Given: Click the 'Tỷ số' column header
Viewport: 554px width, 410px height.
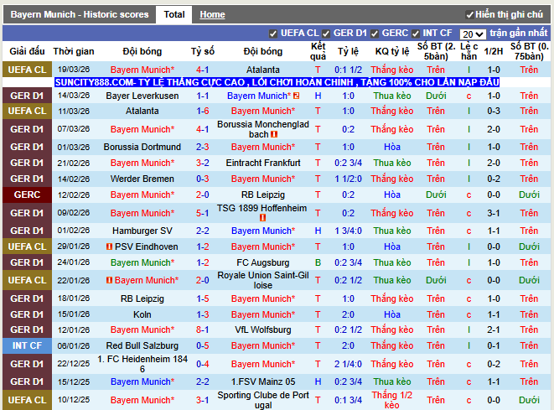Looking at the screenshot, I should (203, 51).
